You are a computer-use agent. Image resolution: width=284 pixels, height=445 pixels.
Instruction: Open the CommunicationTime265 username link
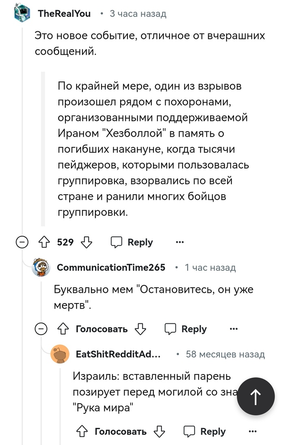point(111,268)
